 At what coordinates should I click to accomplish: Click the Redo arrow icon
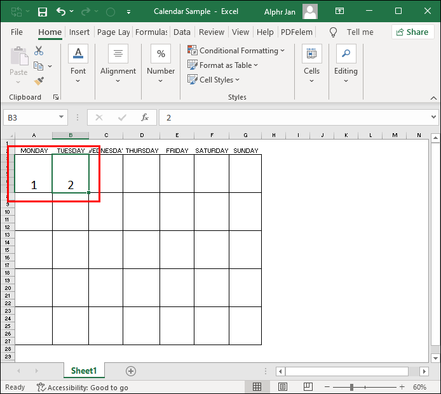point(86,11)
